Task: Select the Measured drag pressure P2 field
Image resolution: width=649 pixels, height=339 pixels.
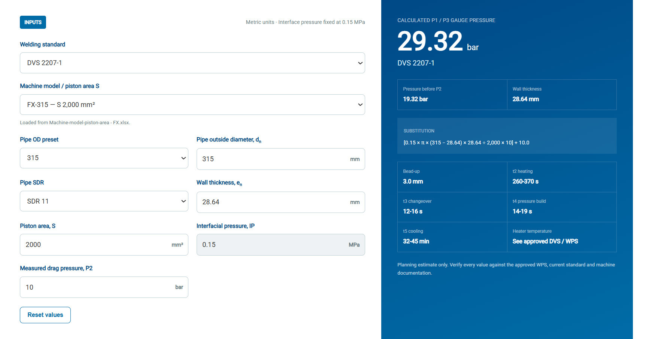Action: 104,287
